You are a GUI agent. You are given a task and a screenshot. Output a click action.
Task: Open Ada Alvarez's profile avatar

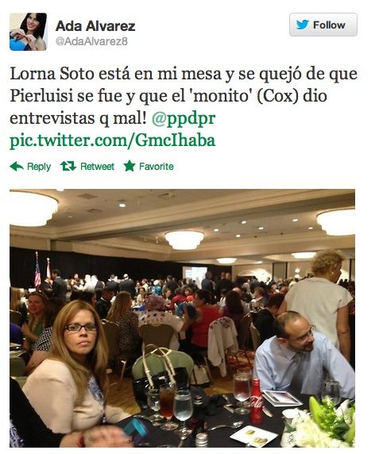(28, 32)
